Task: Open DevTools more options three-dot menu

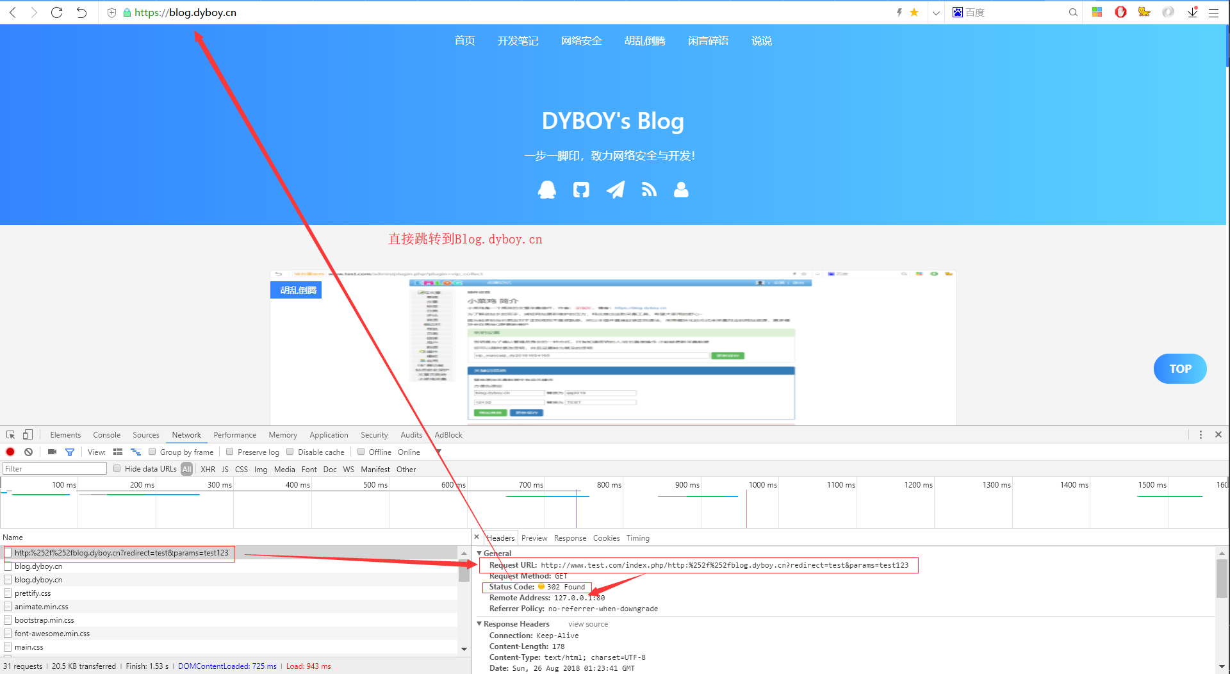Action: 1201,434
